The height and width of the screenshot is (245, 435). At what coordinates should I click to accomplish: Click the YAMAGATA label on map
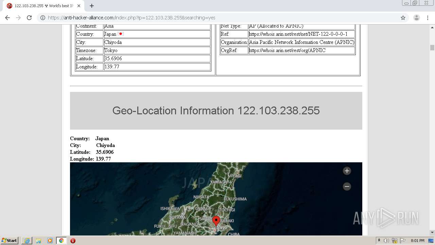point(221,182)
